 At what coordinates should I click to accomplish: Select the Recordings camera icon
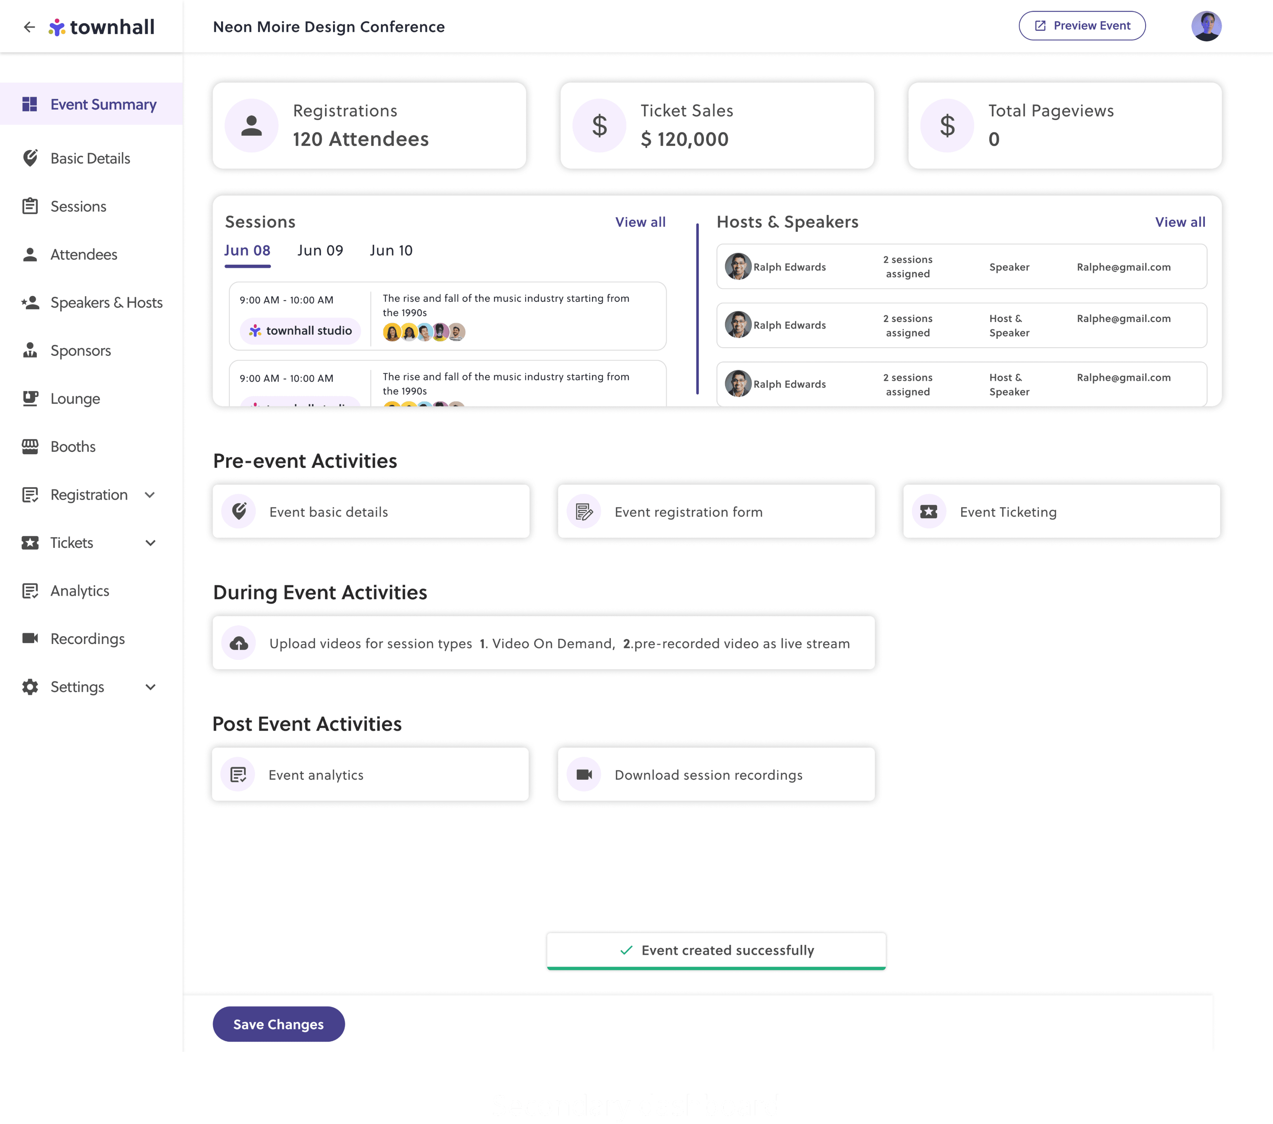30,638
